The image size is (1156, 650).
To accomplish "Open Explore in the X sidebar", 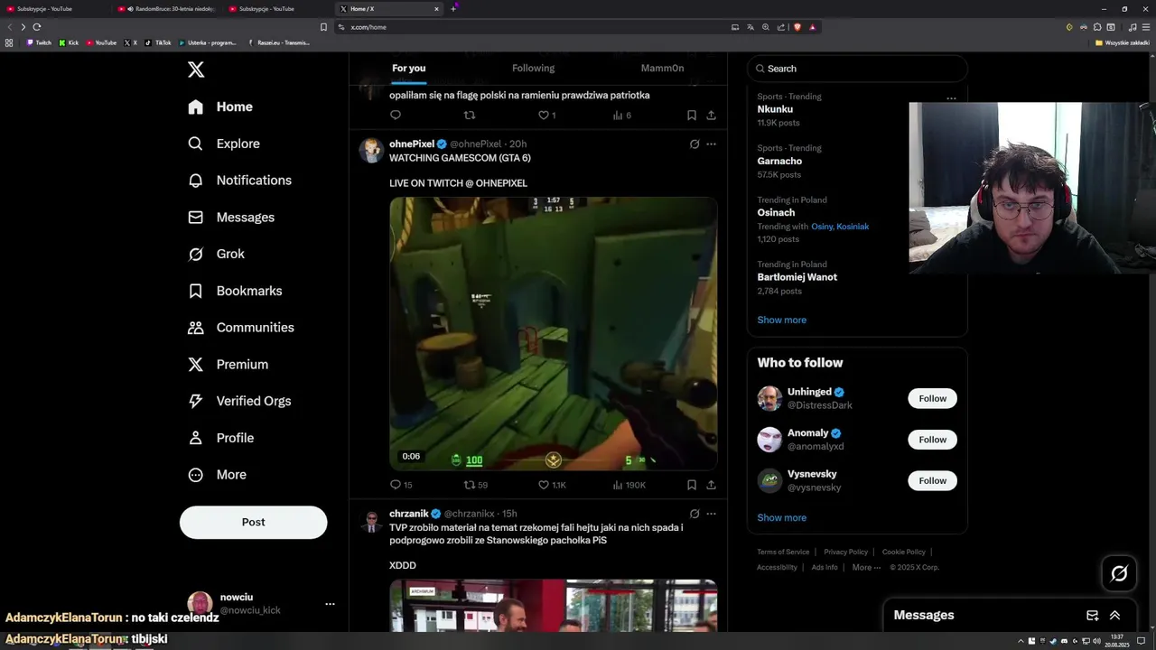I will (224, 144).
